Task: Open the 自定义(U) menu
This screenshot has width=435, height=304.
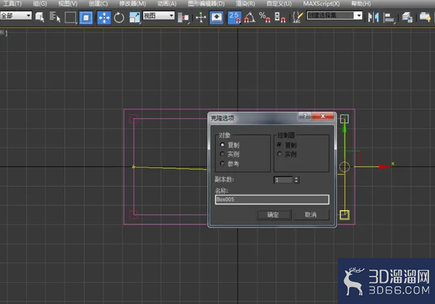Action: (x=279, y=4)
